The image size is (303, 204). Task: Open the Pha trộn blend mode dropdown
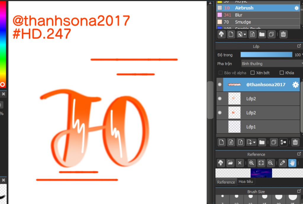point(272,64)
